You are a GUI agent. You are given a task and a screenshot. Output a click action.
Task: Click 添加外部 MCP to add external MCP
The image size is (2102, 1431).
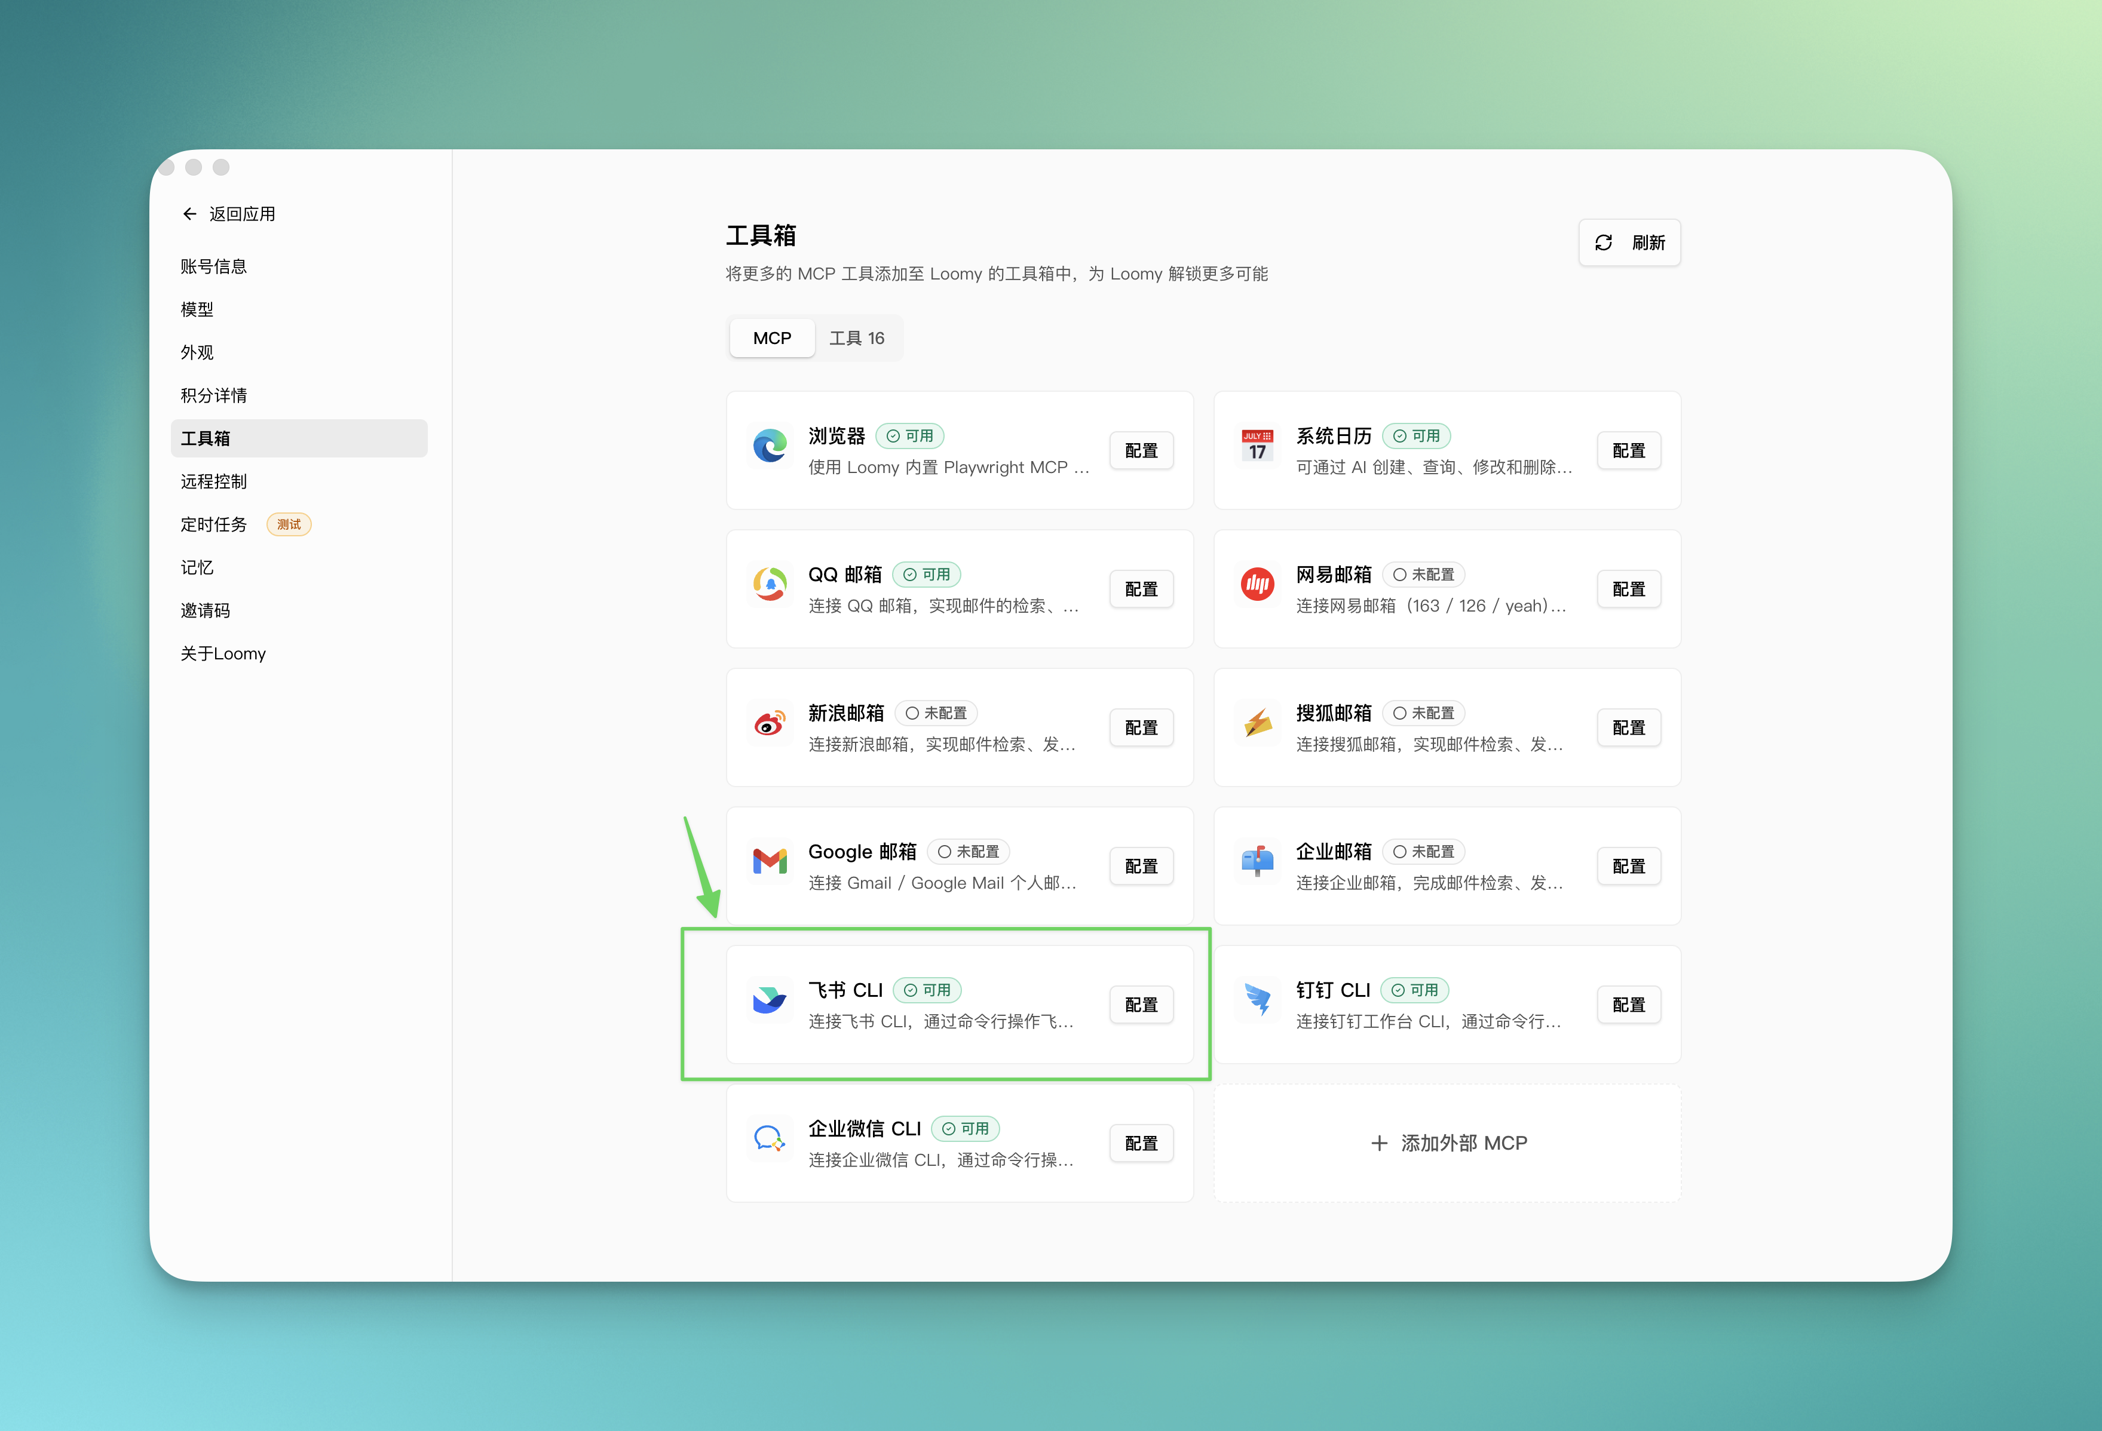tap(1447, 1143)
